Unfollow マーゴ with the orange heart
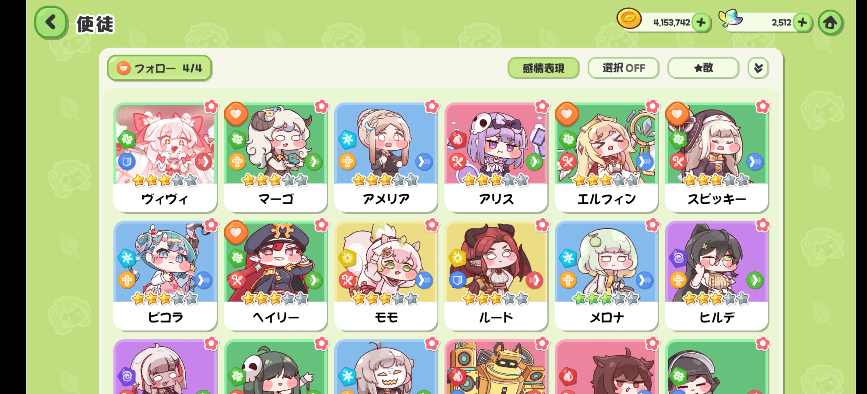Screen dimensions: 867x394 (x=236, y=114)
